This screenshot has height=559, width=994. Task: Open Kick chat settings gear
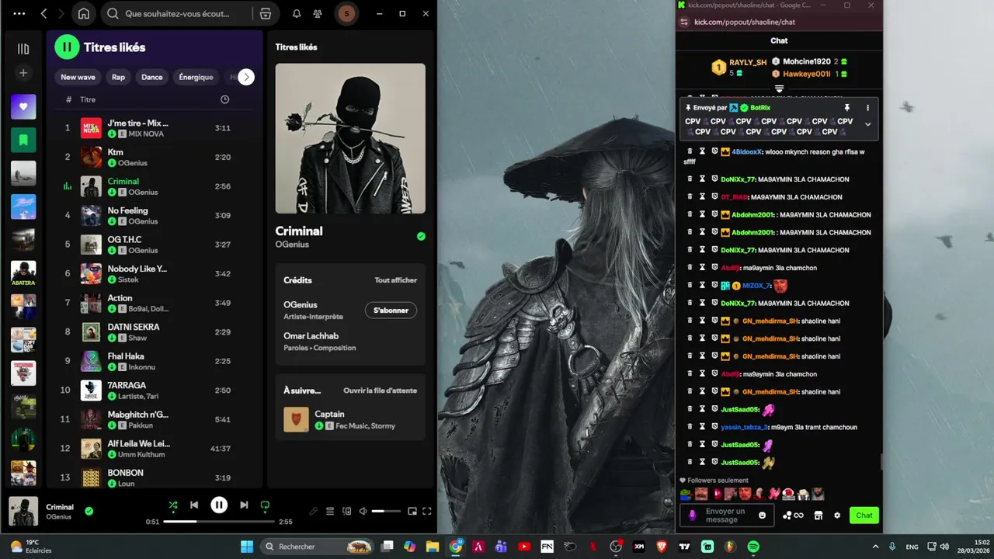tap(836, 516)
